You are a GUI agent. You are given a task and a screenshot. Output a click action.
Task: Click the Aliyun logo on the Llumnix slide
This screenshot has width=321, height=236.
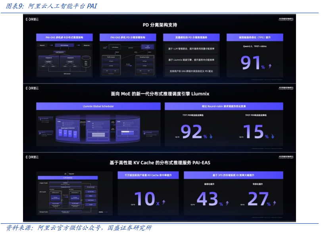32,88
